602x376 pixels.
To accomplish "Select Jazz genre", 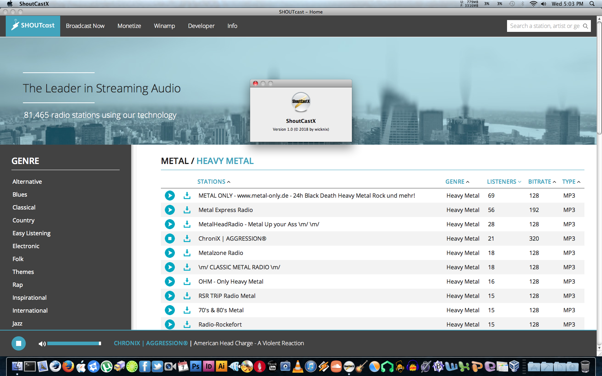I will [17, 323].
